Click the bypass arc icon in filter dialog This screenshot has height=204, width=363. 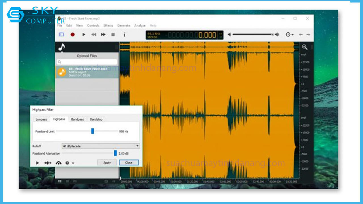coord(58,163)
